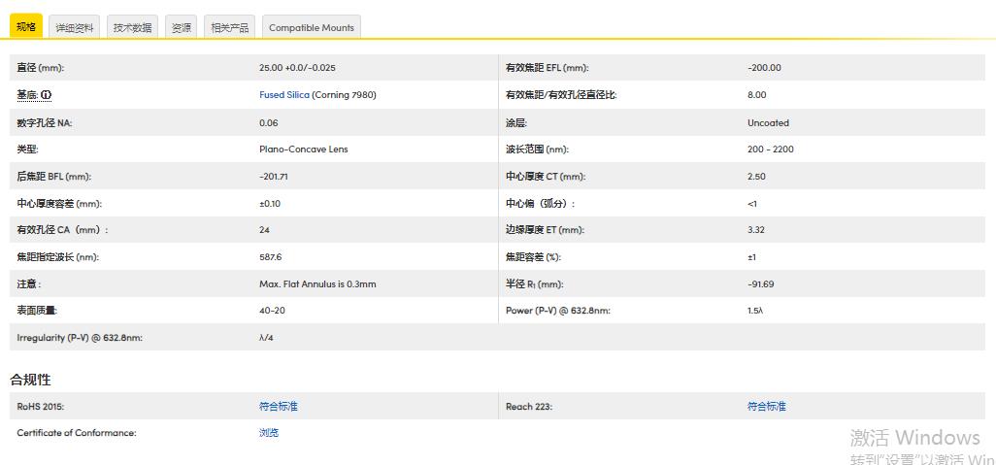
Task: Open the 资源 tab
Action: click(x=181, y=27)
